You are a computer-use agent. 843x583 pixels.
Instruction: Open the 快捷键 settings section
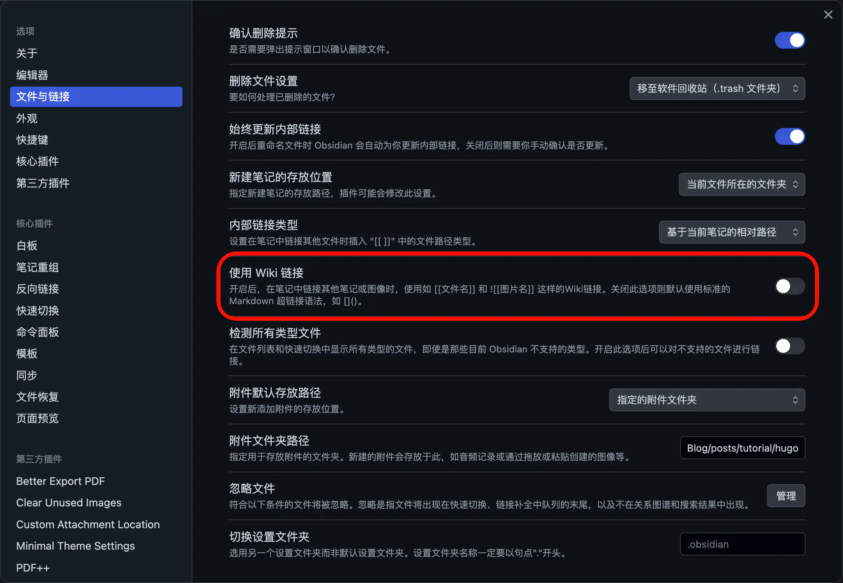(32, 140)
